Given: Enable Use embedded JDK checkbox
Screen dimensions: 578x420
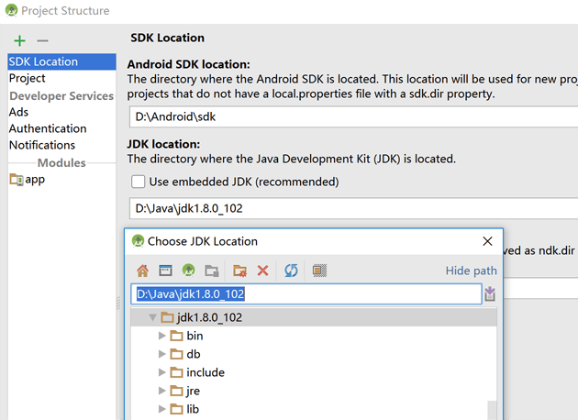Looking at the screenshot, I should click(139, 182).
